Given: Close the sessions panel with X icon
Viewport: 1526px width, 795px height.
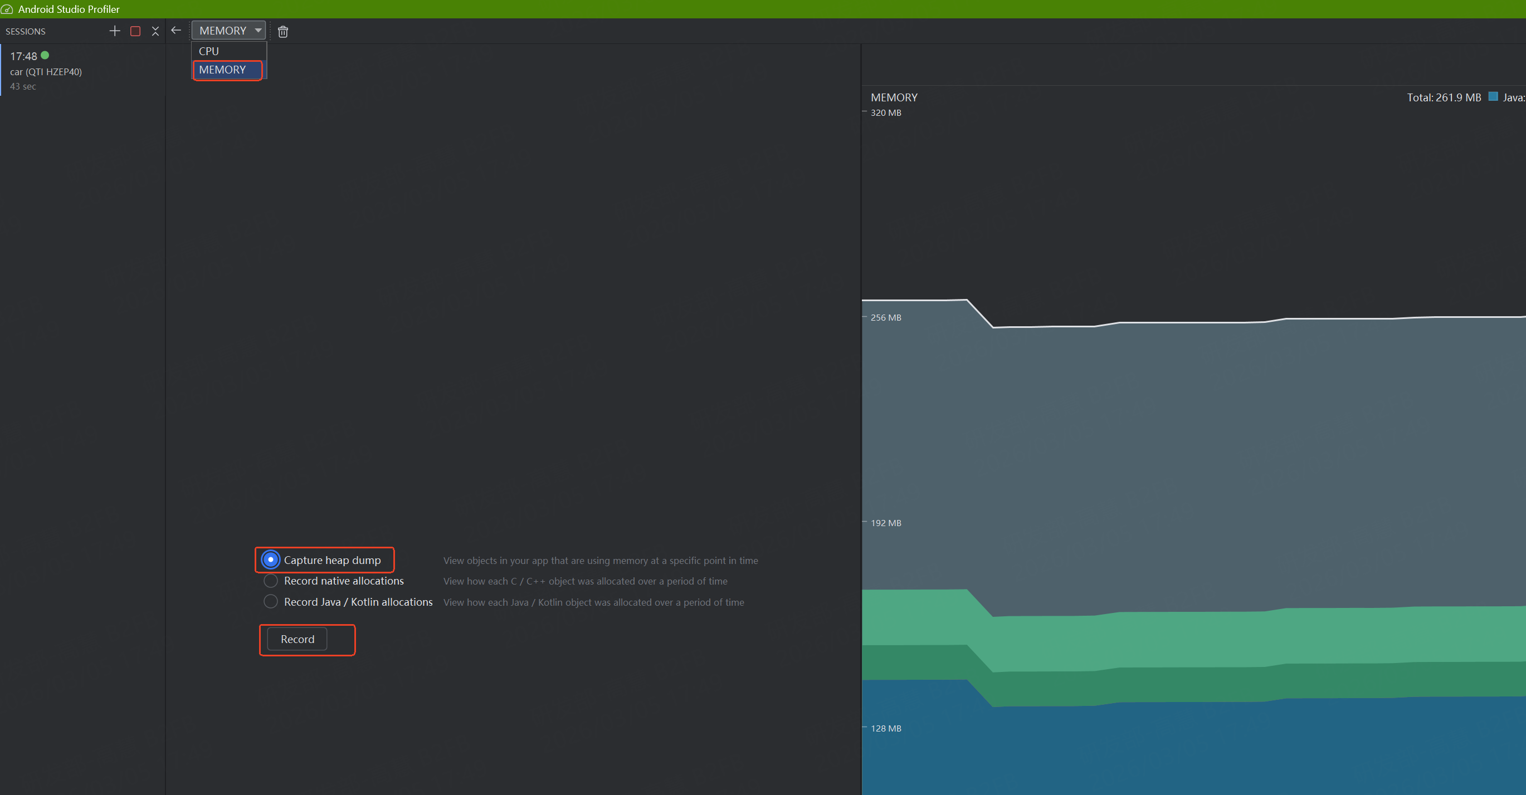Looking at the screenshot, I should [155, 31].
